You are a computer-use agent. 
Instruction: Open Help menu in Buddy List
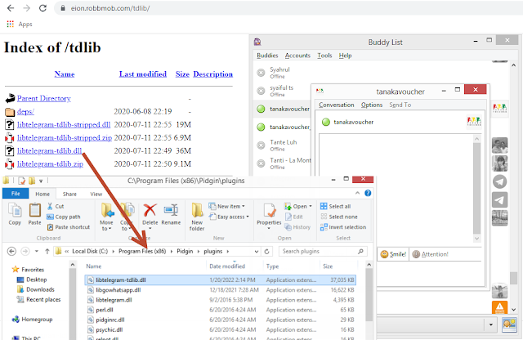(x=345, y=56)
